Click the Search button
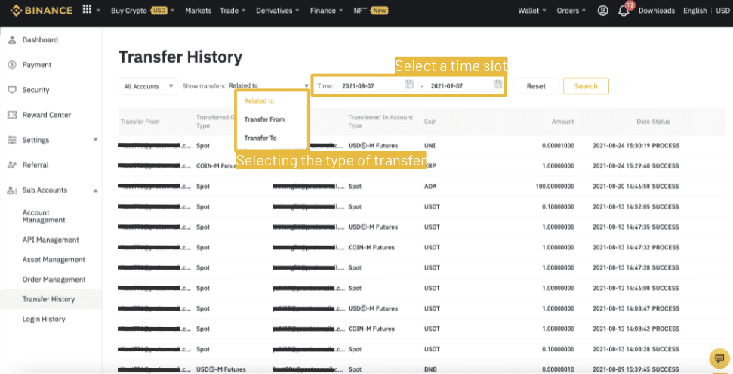733x374 pixels. (x=586, y=86)
